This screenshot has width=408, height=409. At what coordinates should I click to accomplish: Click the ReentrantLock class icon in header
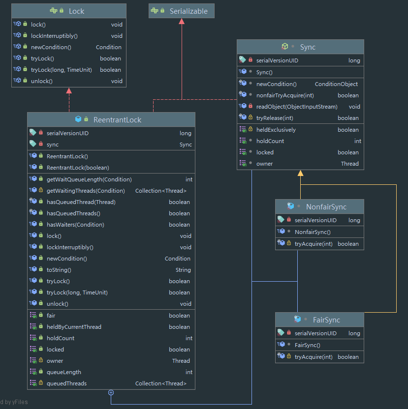(78, 119)
